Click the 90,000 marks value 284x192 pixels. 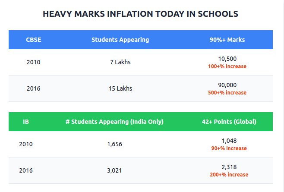coord(227,85)
